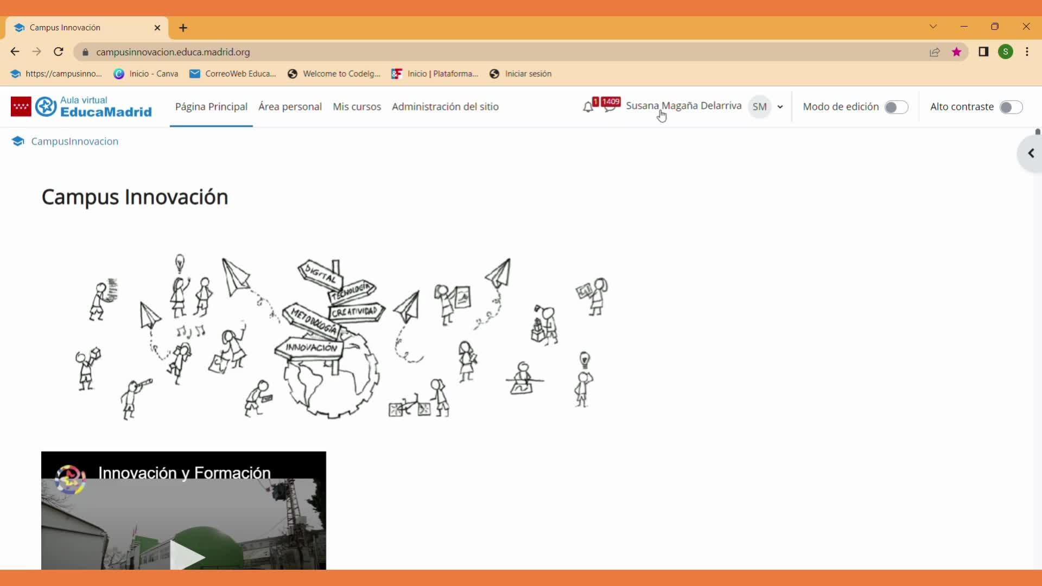The image size is (1042, 586).
Task: Open CorreoWeb Educa bookmark
Action: pyautogui.click(x=233, y=74)
